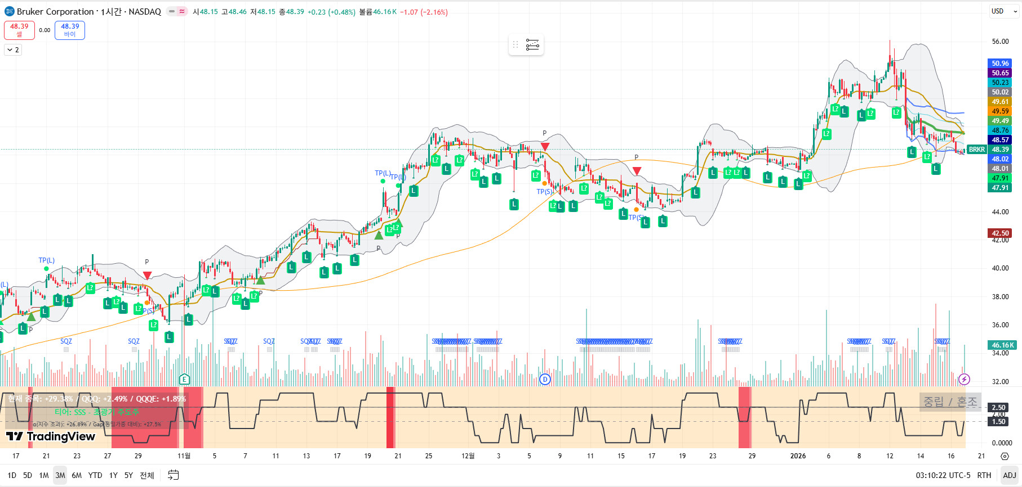Open the go-to-date calendar icon
Screen dimensions: 1022x487
tap(174, 475)
